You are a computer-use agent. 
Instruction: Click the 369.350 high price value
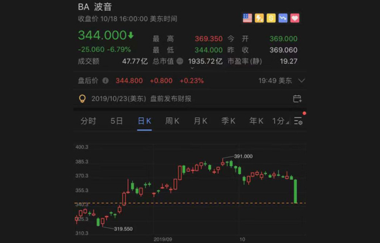(x=209, y=39)
